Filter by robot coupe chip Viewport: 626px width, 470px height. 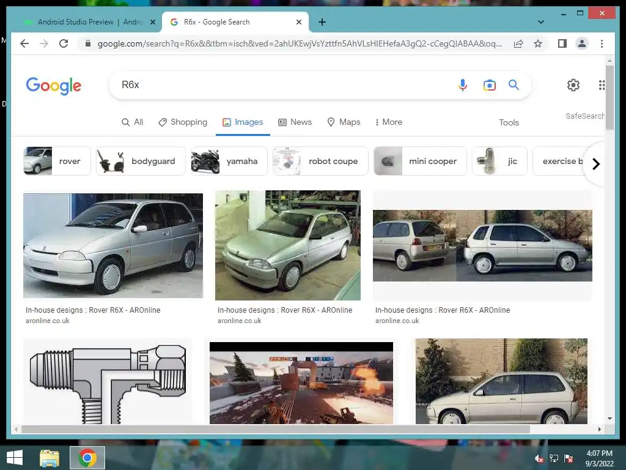pyautogui.click(x=320, y=161)
